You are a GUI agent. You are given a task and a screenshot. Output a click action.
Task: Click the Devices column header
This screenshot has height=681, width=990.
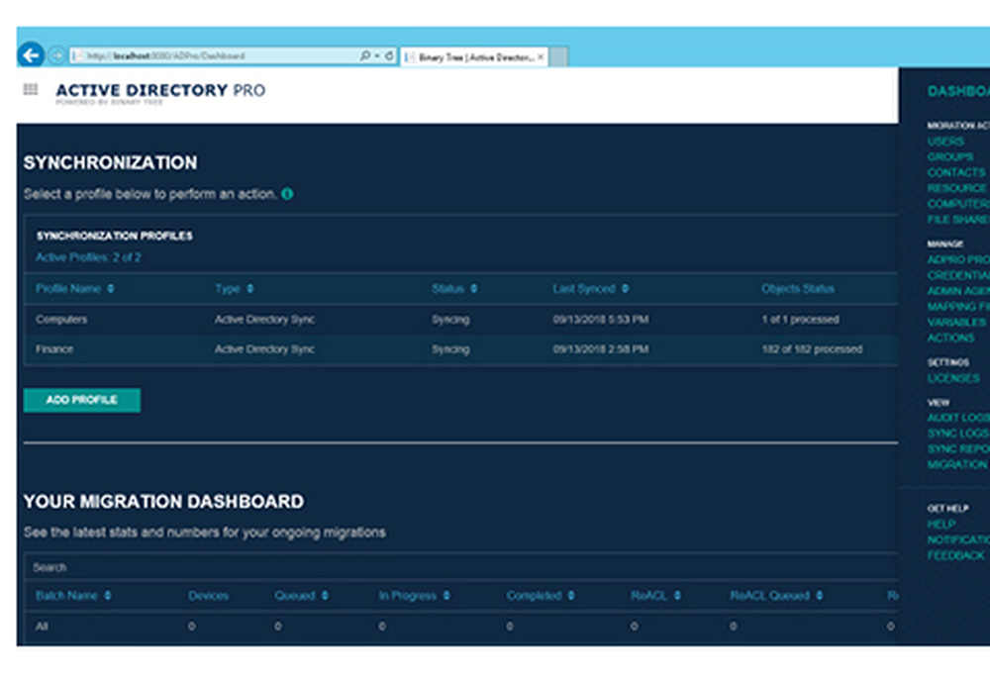208,595
